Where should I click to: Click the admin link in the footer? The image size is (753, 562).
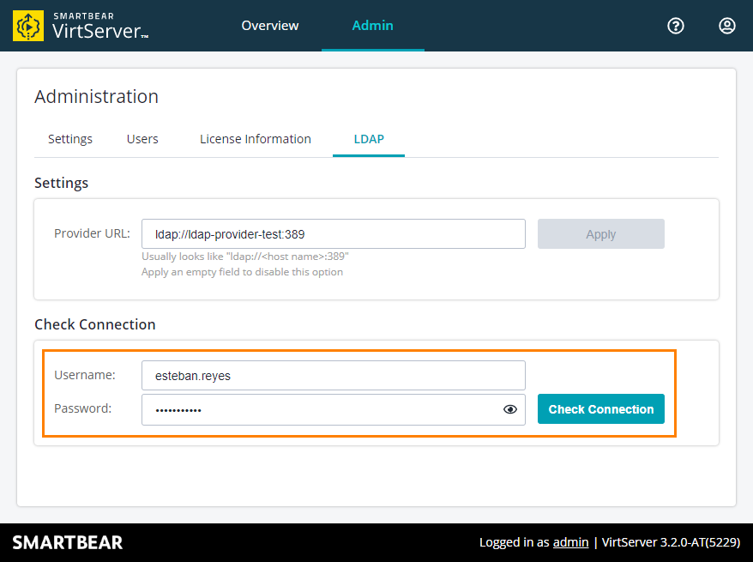click(x=571, y=541)
